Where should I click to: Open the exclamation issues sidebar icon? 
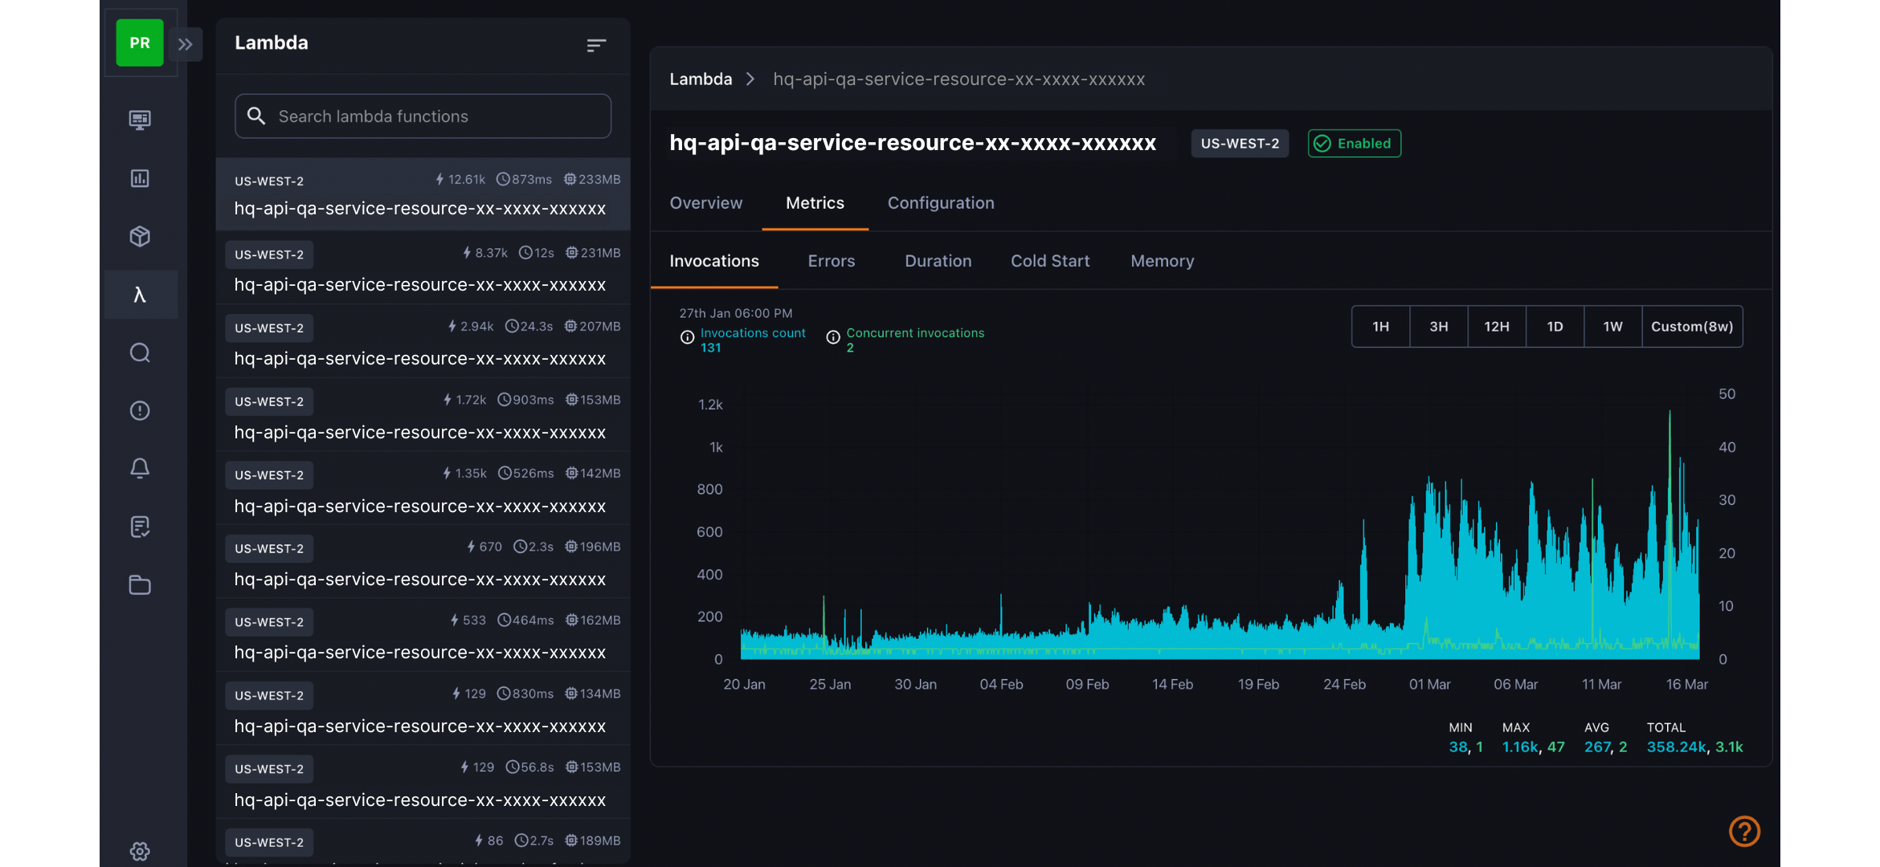[x=140, y=410]
